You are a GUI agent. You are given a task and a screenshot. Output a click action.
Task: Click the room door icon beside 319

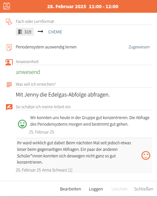[20, 32]
